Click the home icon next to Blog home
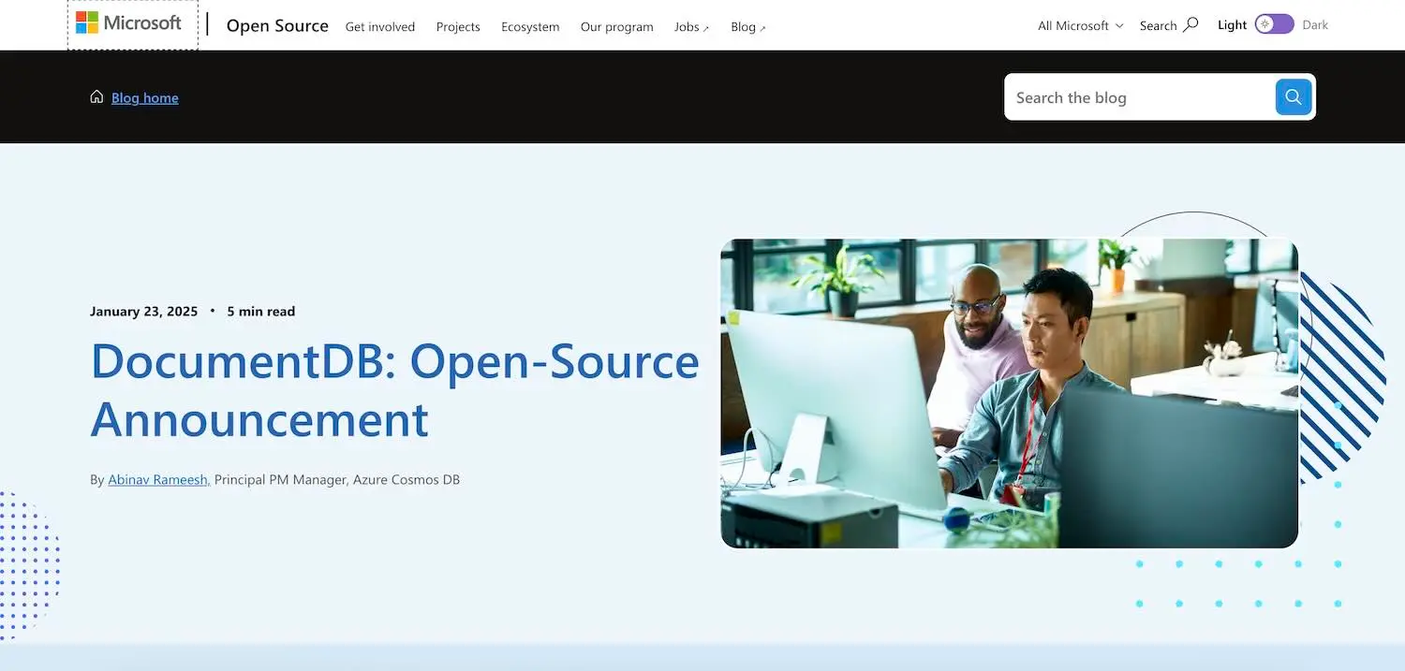The height and width of the screenshot is (671, 1405). (x=96, y=95)
